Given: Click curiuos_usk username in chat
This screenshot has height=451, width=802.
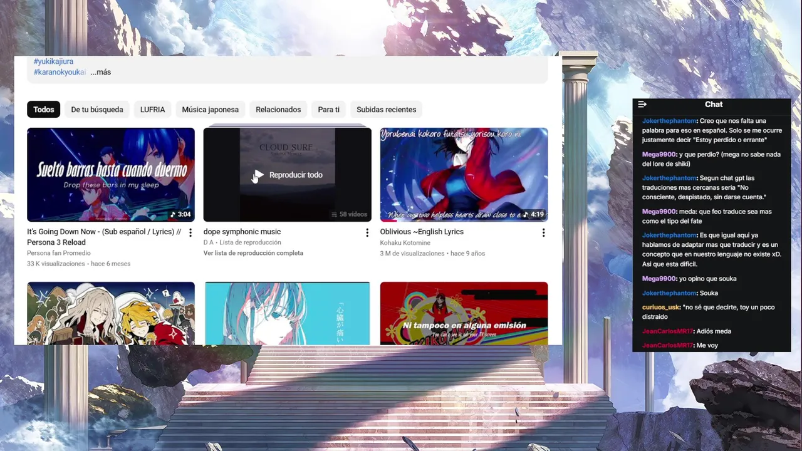Looking at the screenshot, I should coord(660,308).
